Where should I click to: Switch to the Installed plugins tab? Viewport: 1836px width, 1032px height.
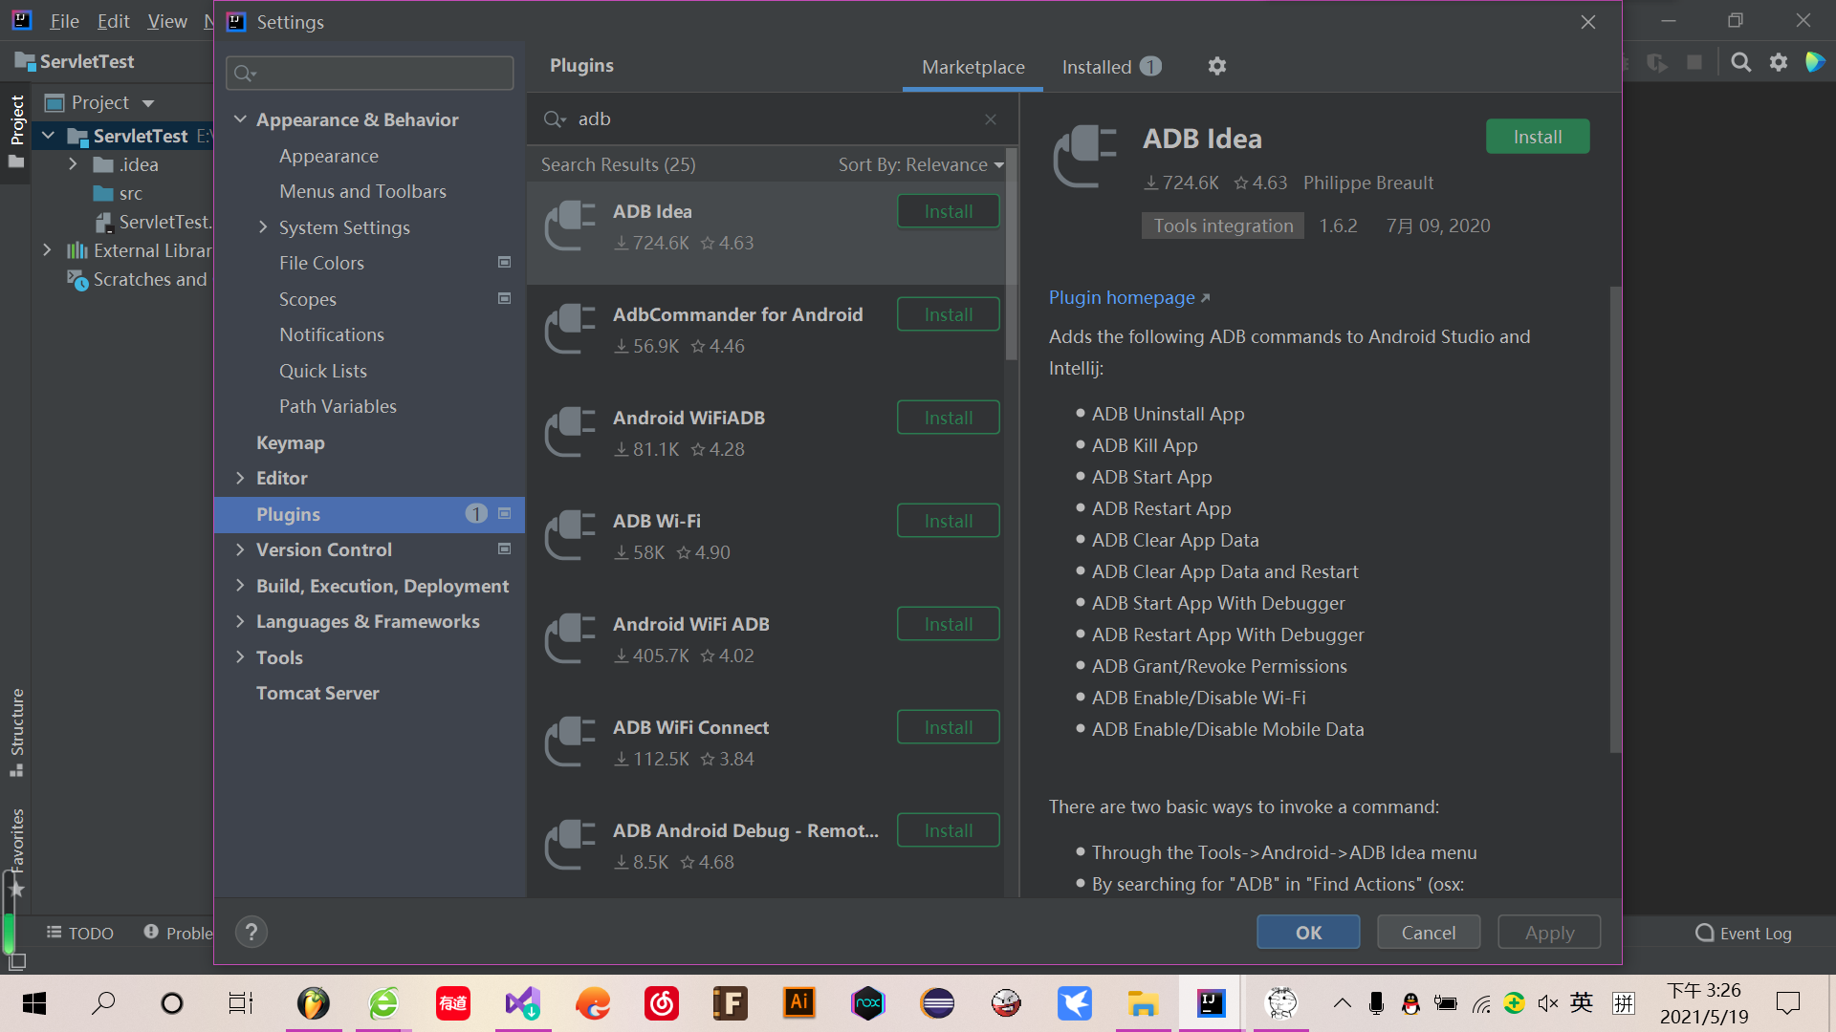[1096, 67]
